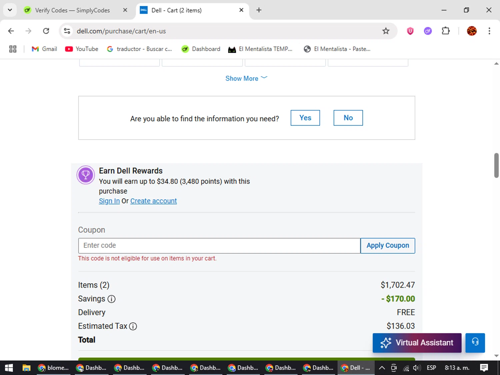Click the estimated tax value $136.03
This screenshot has width=500, height=375.
click(x=401, y=326)
